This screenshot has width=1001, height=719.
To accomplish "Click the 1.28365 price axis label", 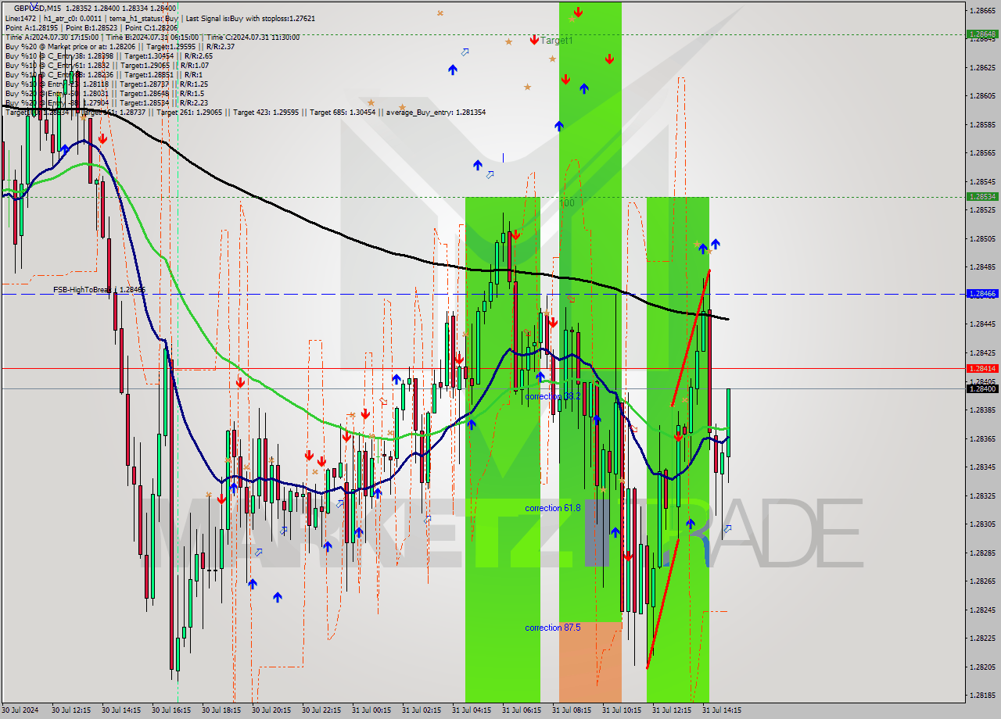I will pyautogui.click(x=982, y=438).
